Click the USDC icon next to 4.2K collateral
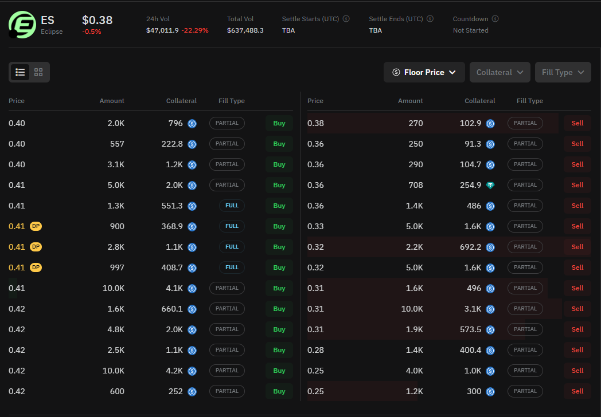The image size is (601, 417). click(192, 371)
